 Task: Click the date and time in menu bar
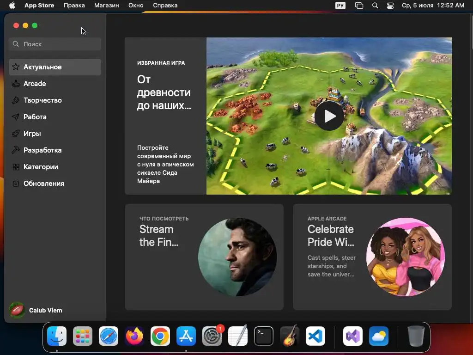tap(433, 6)
